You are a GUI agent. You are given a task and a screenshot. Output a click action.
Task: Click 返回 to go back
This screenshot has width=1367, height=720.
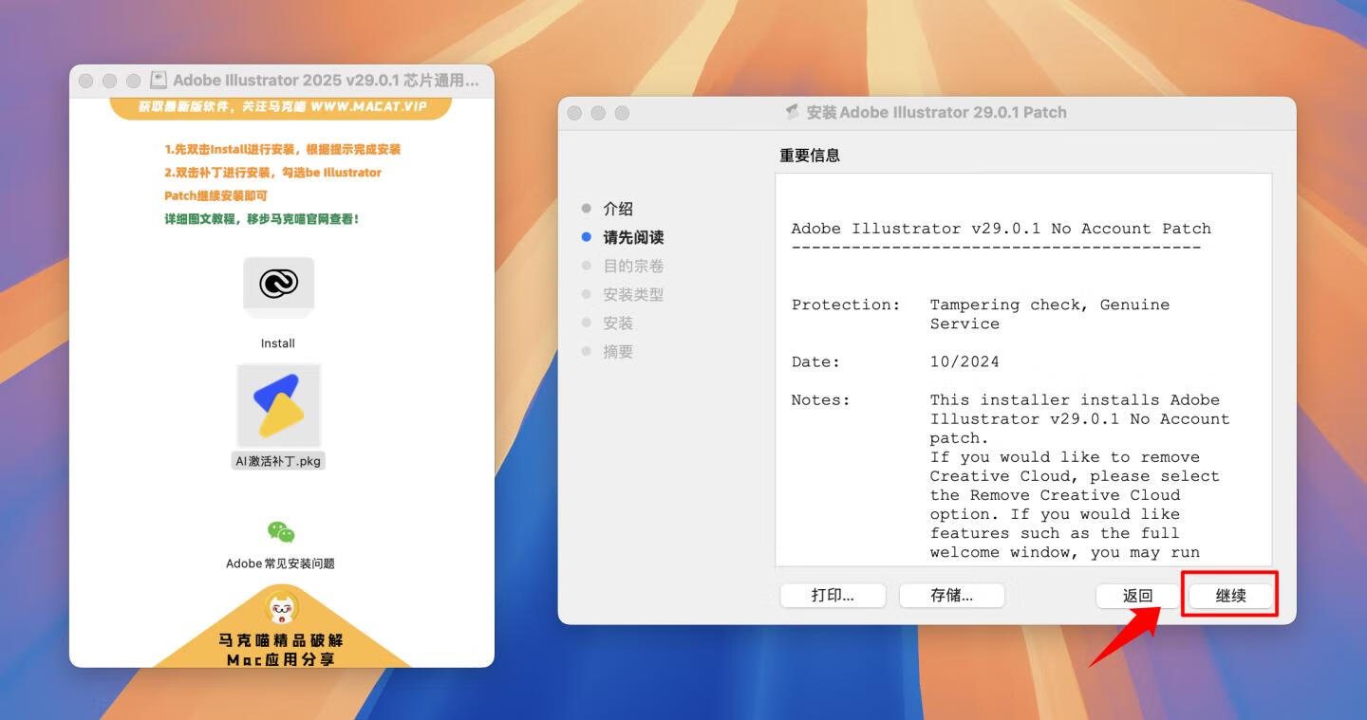[1137, 596]
